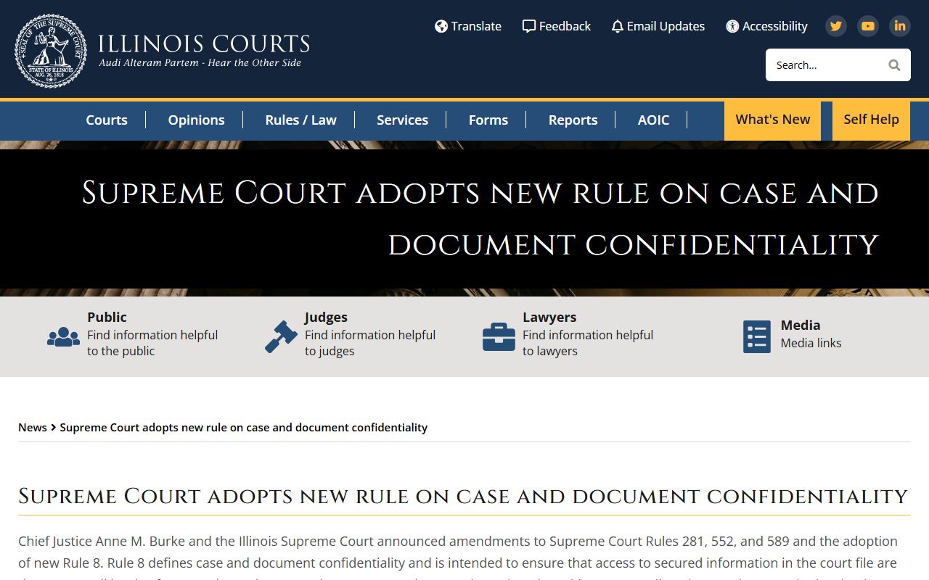Open the Rules / Law menu
This screenshot has width=929, height=580.
[x=300, y=120]
